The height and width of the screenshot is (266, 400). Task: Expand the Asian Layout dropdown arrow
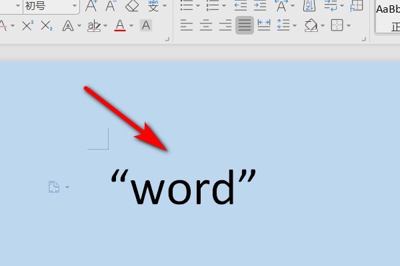[x=293, y=5]
